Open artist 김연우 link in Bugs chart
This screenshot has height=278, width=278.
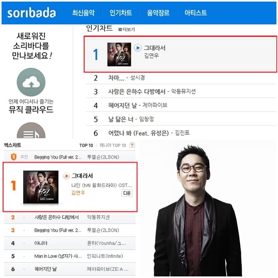(78, 193)
